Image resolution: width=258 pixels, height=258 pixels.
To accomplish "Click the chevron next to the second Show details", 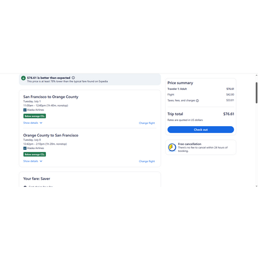I will pos(41,161).
